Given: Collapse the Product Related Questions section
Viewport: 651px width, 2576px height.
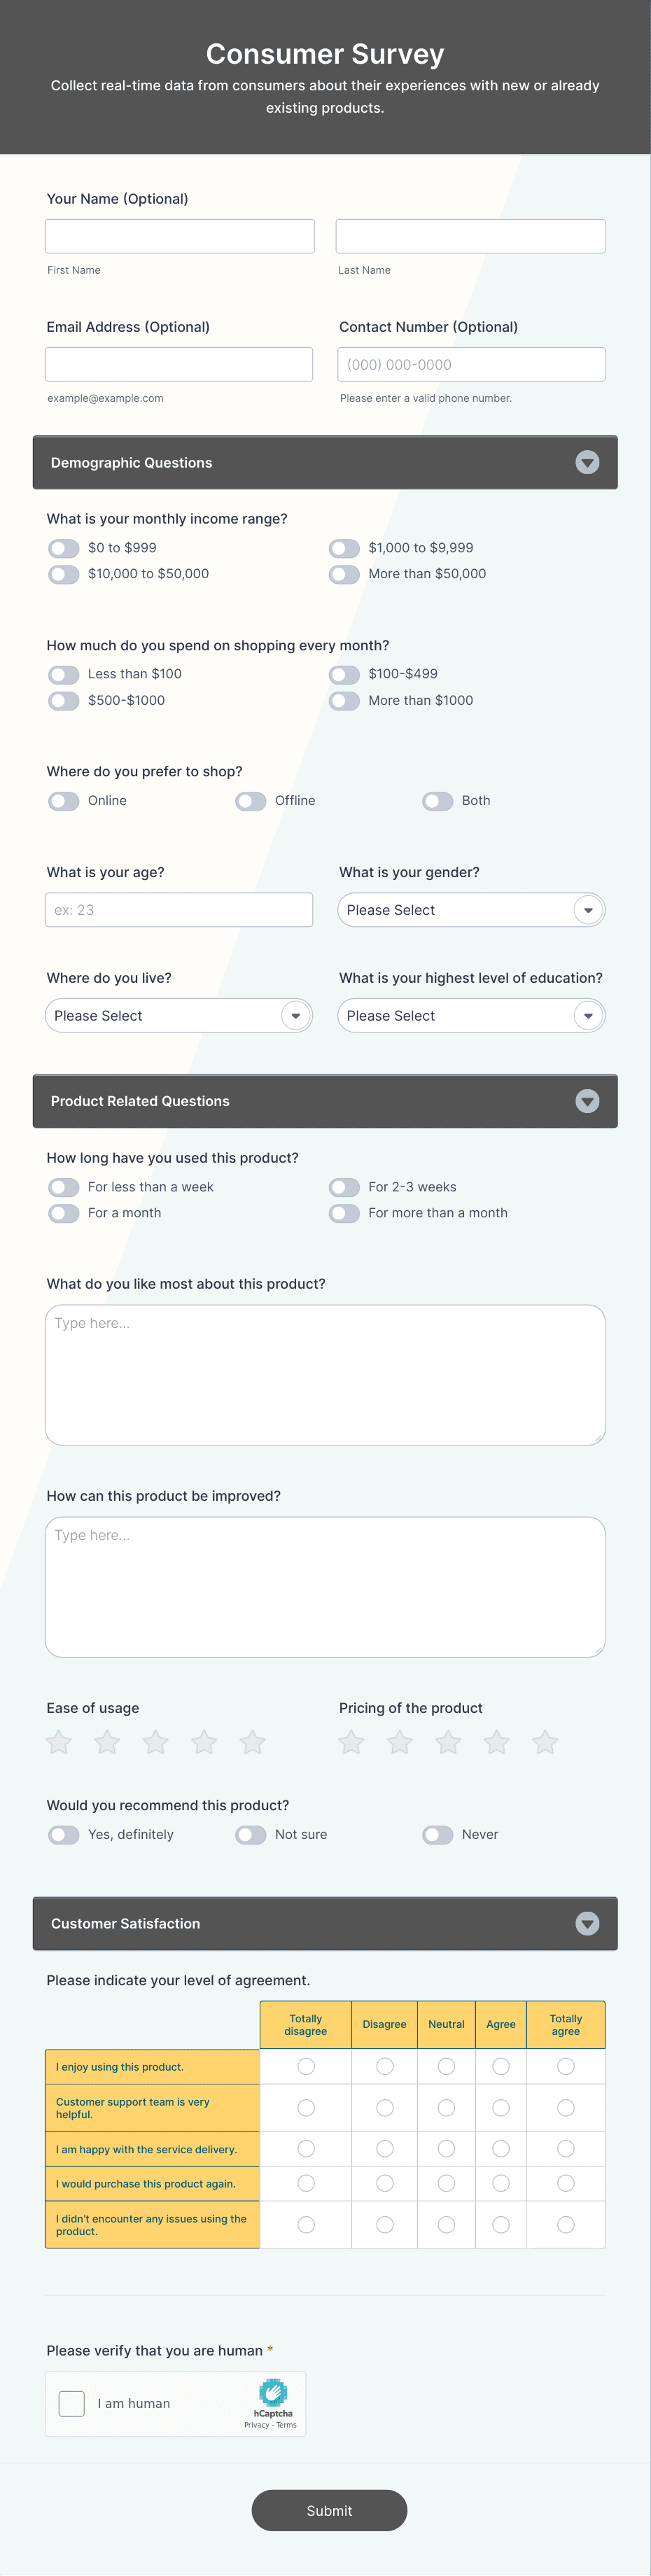Looking at the screenshot, I should [587, 1101].
